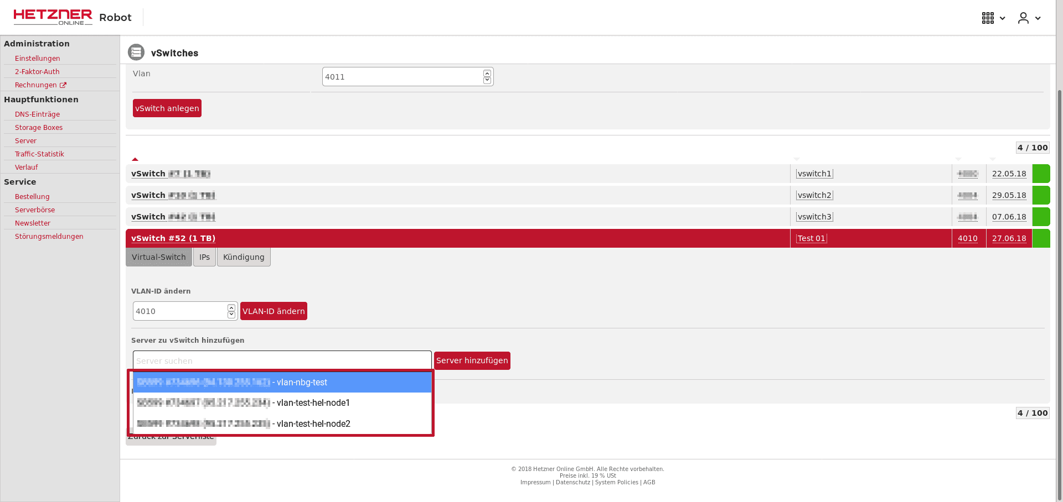Screen dimensions: 1063x502
Task: Open the Kündigung tab
Action: [244, 257]
